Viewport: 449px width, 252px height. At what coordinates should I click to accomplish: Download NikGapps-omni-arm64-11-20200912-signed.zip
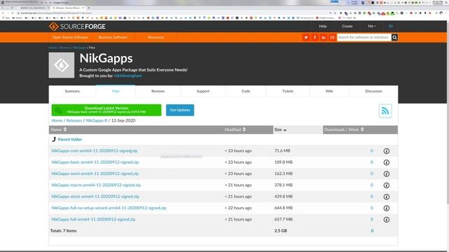(x=95, y=174)
